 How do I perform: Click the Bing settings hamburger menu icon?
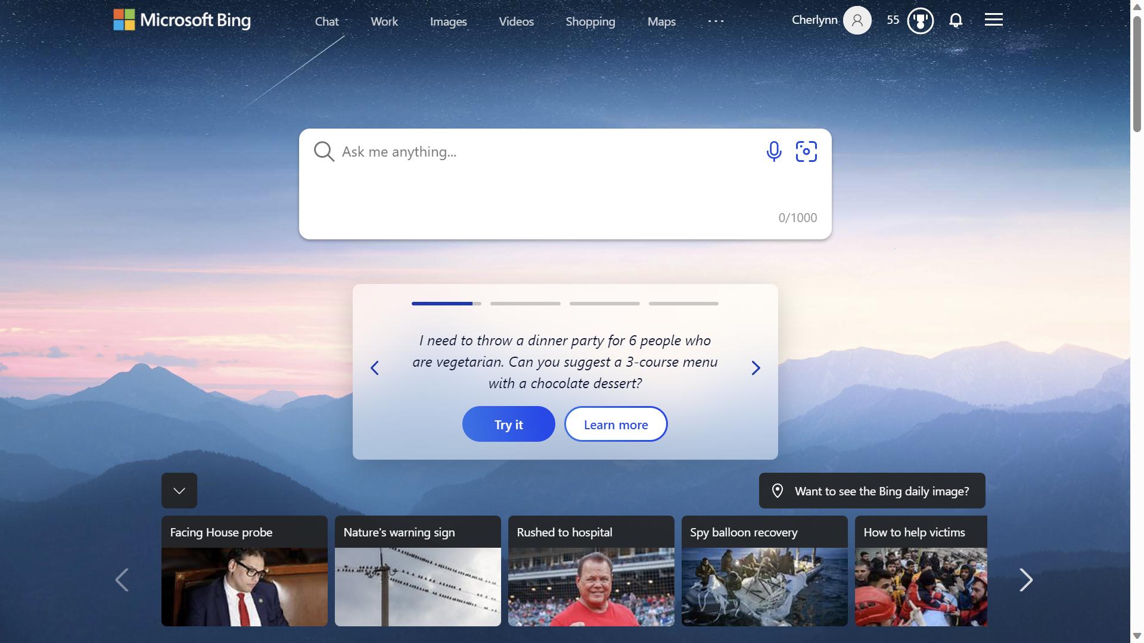994,19
